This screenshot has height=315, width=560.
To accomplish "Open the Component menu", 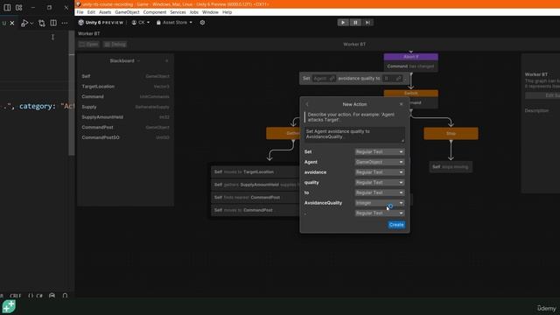I will tap(155, 12).
